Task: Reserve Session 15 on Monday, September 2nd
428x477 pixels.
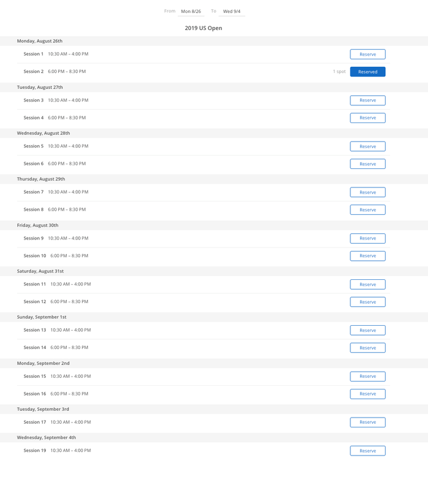Action: (x=367, y=377)
